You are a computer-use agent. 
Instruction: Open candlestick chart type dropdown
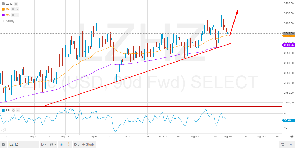tap(53, 145)
